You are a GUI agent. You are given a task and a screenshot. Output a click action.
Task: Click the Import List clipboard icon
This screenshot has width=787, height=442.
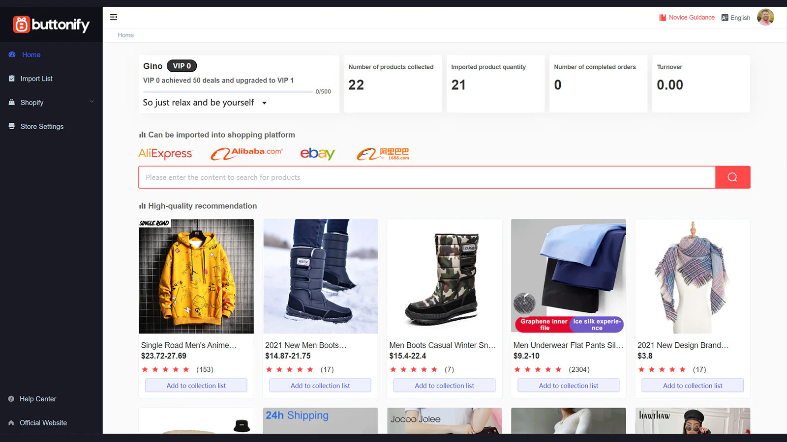pos(12,79)
